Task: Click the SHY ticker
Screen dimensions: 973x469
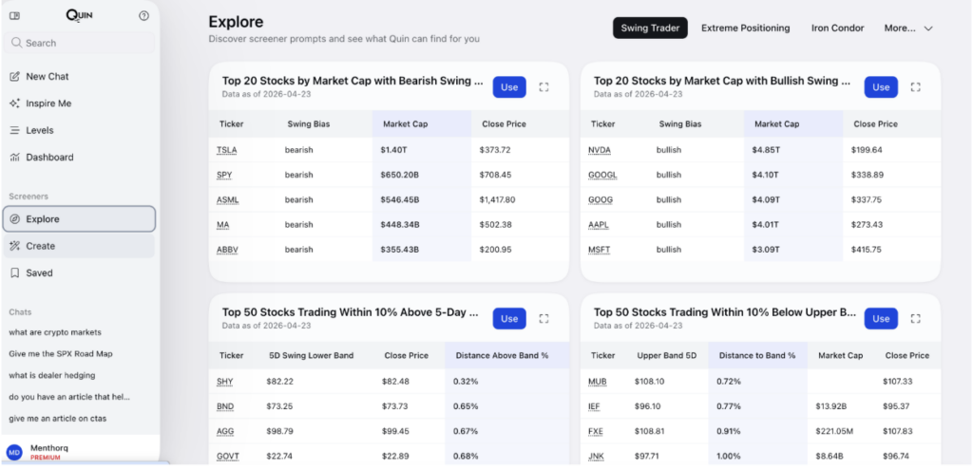Action: point(224,382)
